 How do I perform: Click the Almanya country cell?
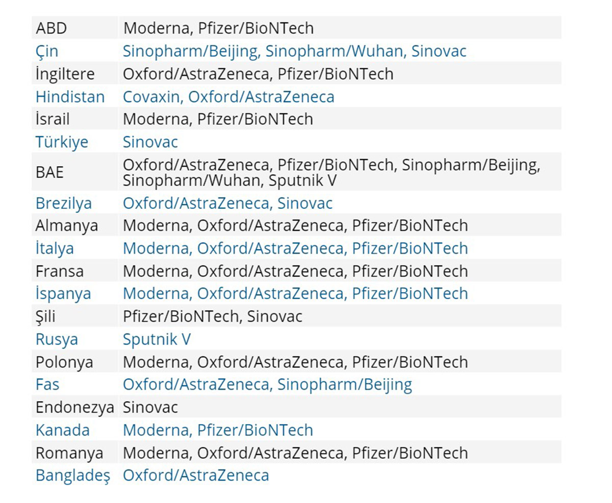(67, 225)
